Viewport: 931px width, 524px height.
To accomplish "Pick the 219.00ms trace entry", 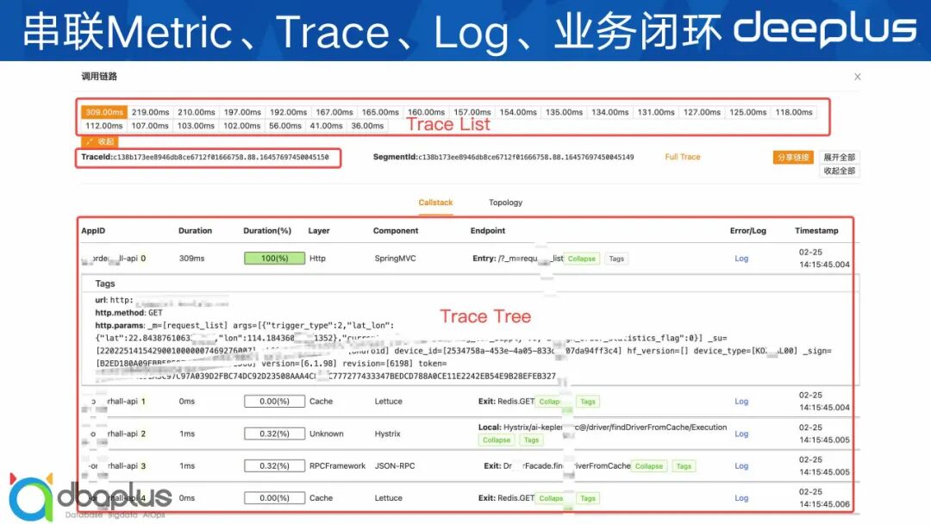I will [150, 111].
